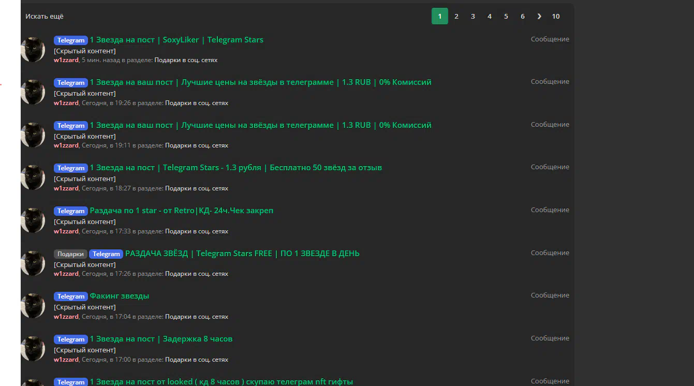Viewport: 694px width, 386px height.
Task: Open w1zzard avatar beside РАЗДАЧА ЗВЁЗД thread
Action: point(33,263)
